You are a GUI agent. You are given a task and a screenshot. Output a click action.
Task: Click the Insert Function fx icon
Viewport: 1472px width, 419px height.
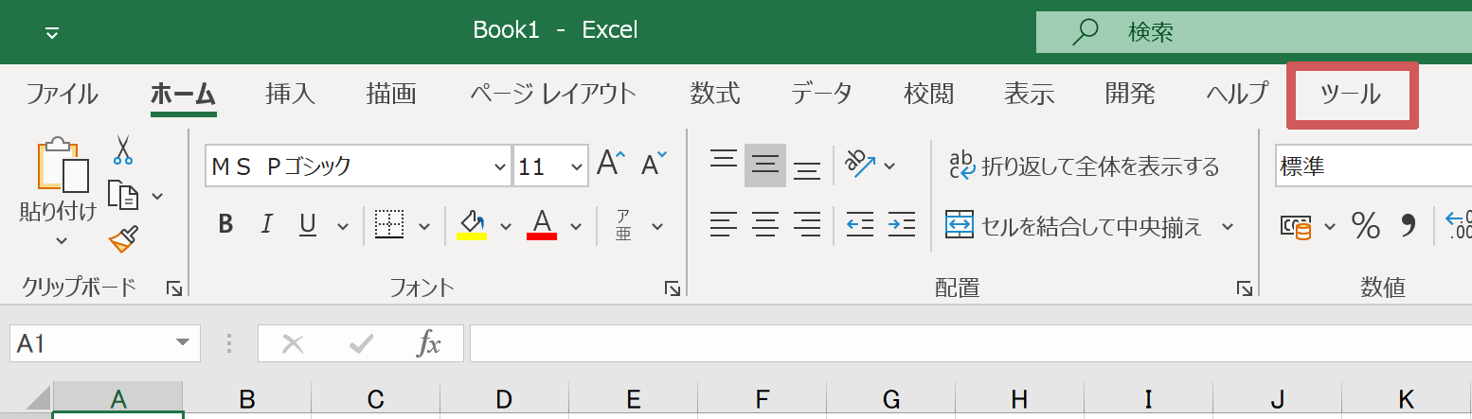(429, 344)
